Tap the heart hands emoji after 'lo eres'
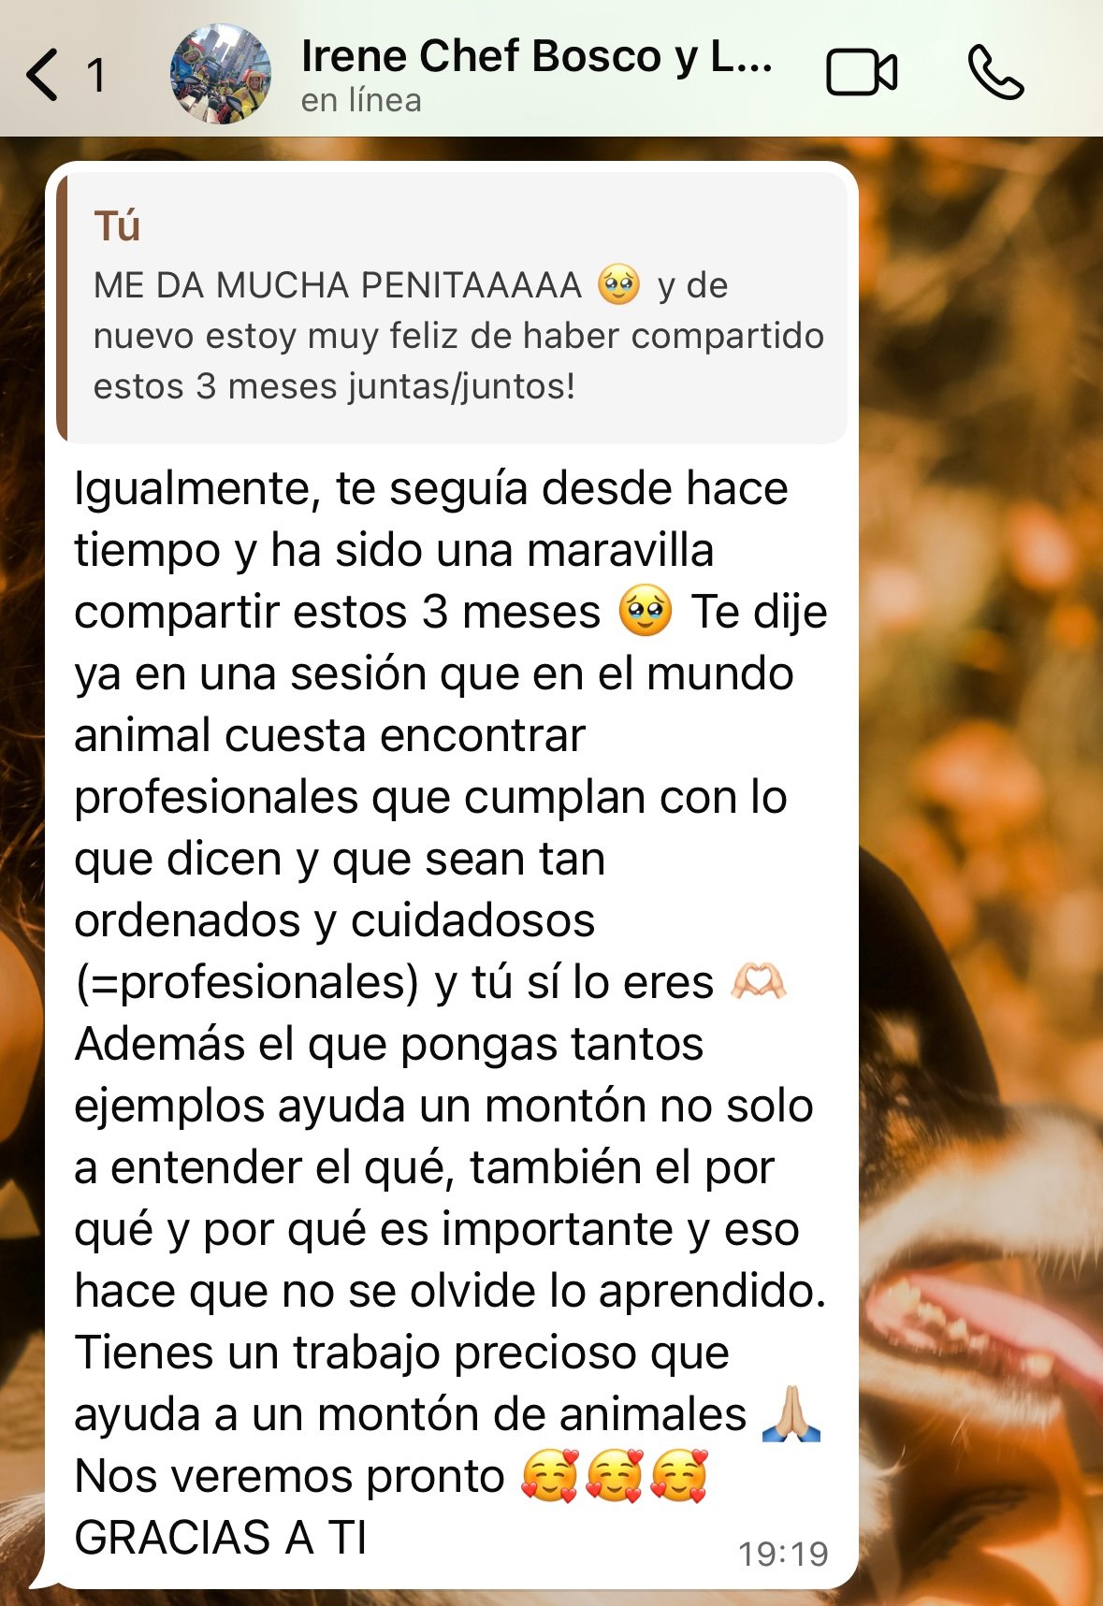The image size is (1103, 1606). tap(759, 982)
